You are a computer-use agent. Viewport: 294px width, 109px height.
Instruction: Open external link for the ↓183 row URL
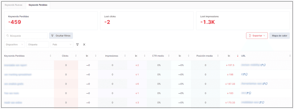[x=247, y=93]
